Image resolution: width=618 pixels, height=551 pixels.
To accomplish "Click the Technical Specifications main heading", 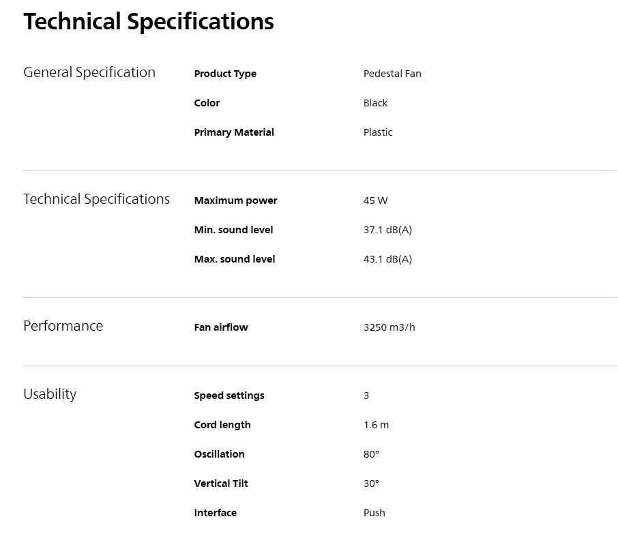I will [x=149, y=22].
